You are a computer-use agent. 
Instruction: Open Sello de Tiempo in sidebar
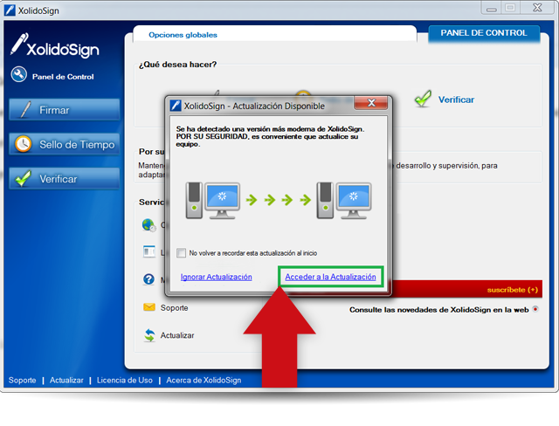pyautogui.click(x=64, y=145)
